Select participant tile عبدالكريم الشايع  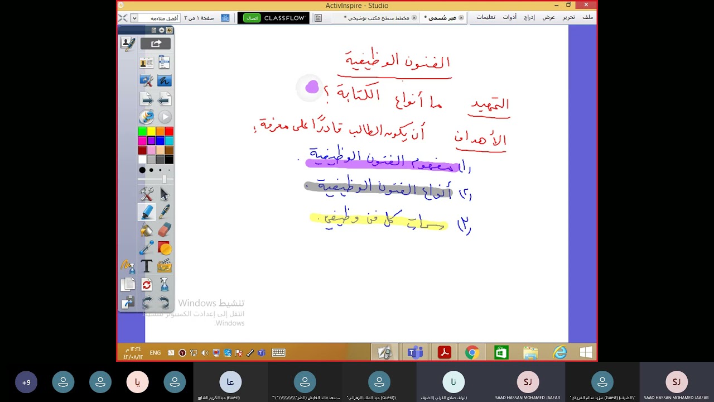pyautogui.click(x=230, y=382)
